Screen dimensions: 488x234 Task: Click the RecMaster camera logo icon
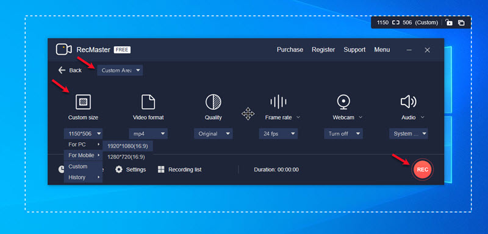click(x=64, y=50)
